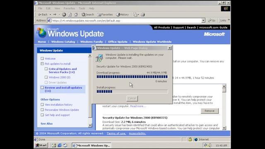Open the Start menu
The height and width of the screenshot is (149, 265).
coord(41,145)
